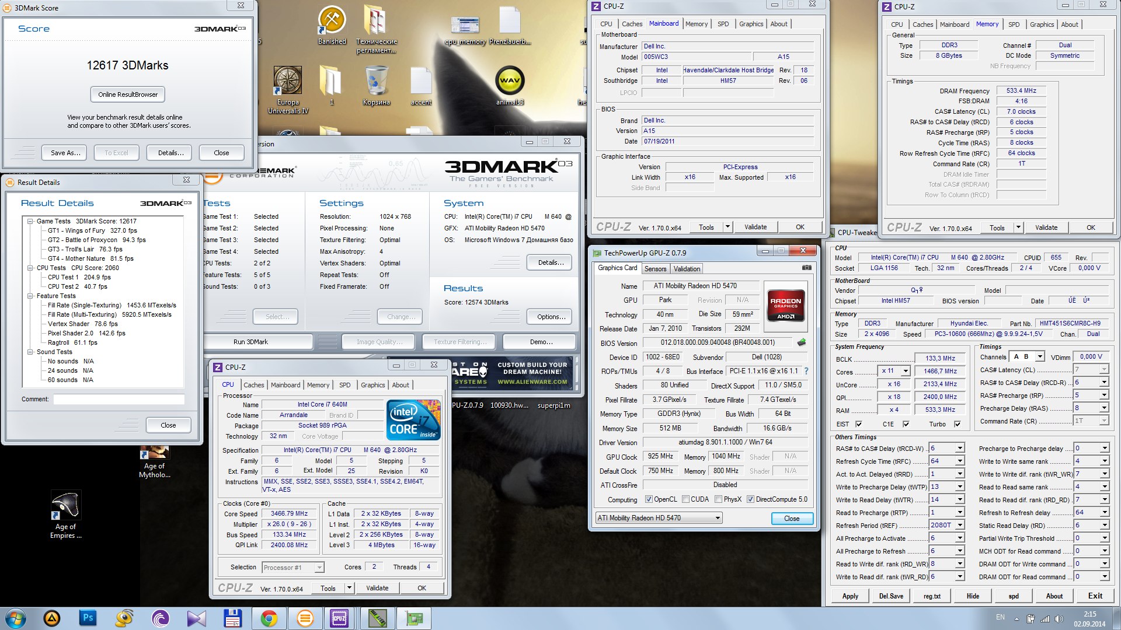
Task: Click the Bus Interface question mark in GPU-Z
Action: (x=806, y=371)
